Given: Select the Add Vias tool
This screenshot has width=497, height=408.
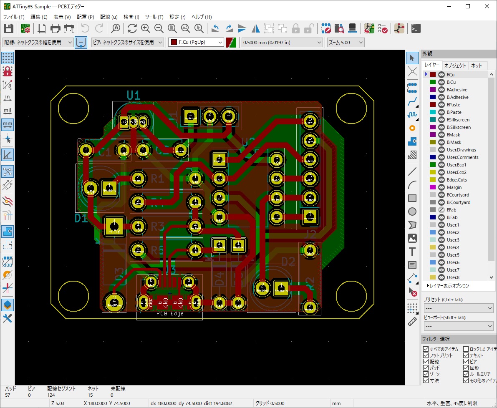Looking at the screenshot, I should pos(412,128).
